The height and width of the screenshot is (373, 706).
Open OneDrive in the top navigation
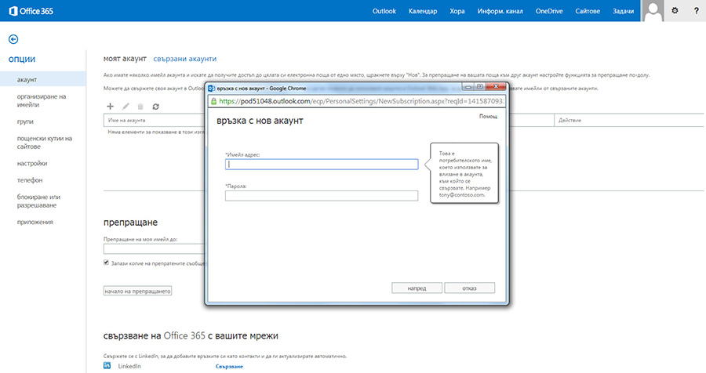pos(549,11)
